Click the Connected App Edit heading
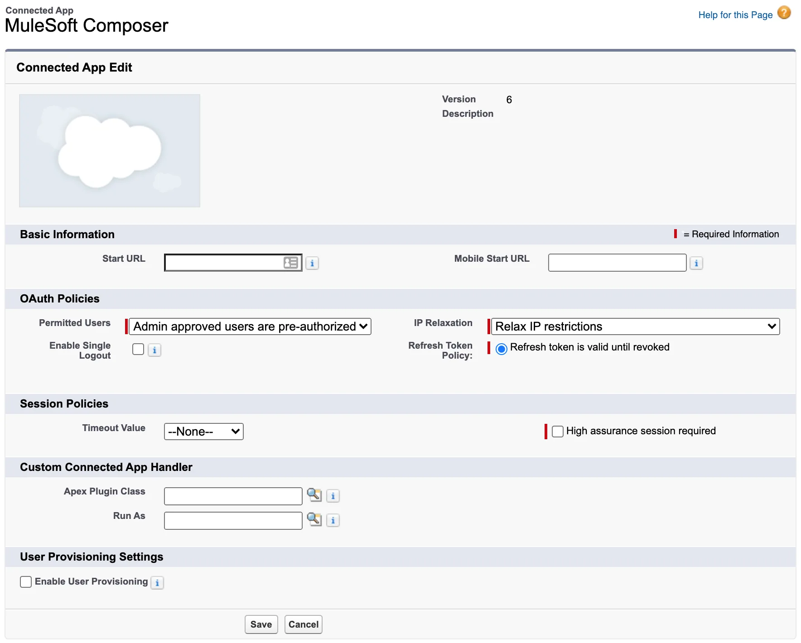The image size is (801, 643). coord(74,67)
